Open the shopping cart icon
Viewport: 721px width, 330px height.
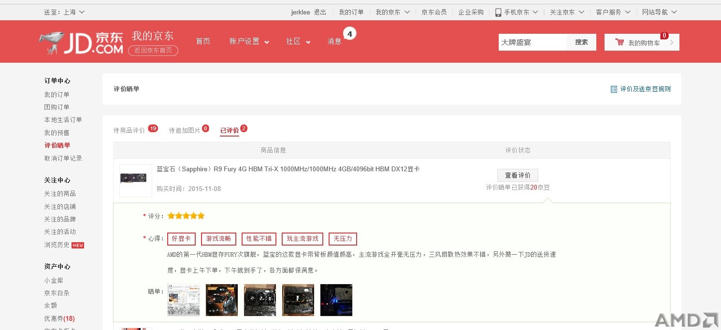[620, 42]
